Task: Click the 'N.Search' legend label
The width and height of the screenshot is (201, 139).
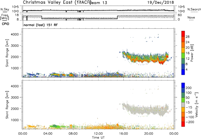Action: [194, 9]
